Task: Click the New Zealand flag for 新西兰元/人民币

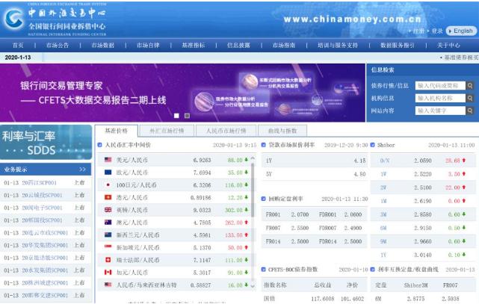Action: [x=108, y=235]
